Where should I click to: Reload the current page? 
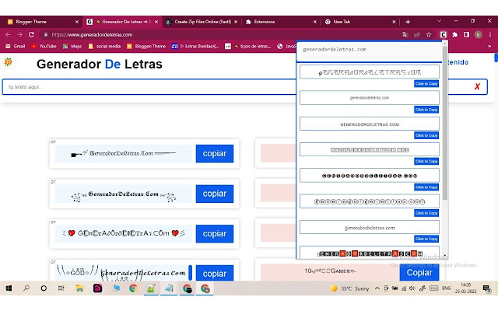pos(31,34)
